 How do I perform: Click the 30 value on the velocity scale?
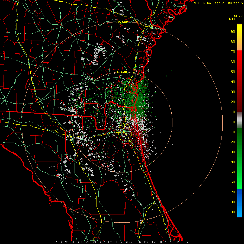[x=233, y=92]
